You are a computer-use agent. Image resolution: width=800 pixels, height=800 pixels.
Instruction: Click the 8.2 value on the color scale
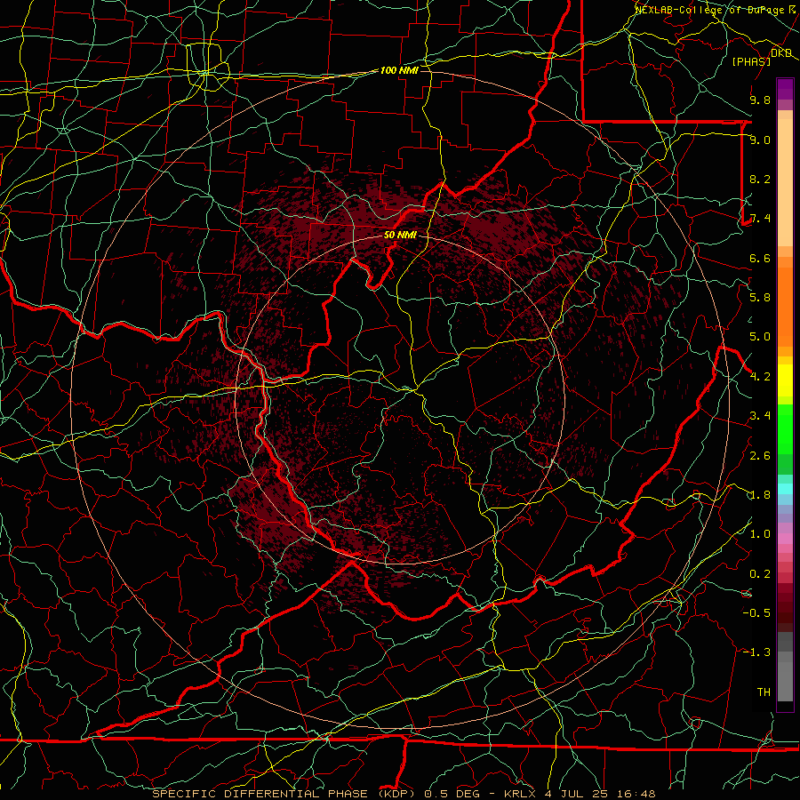pos(760,179)
